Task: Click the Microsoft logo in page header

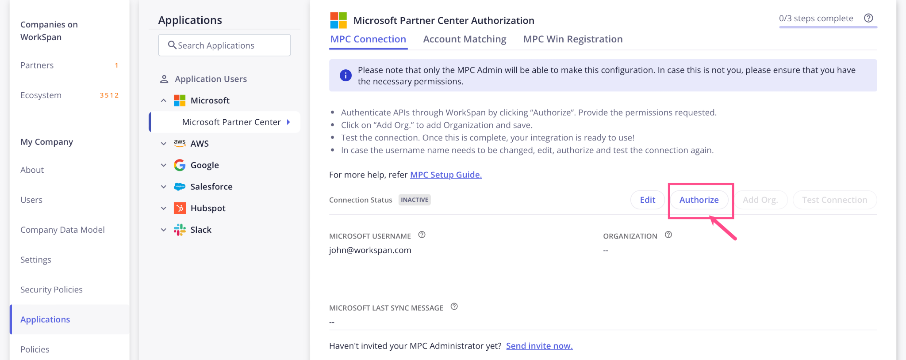Action: click(x=338, y=20)
